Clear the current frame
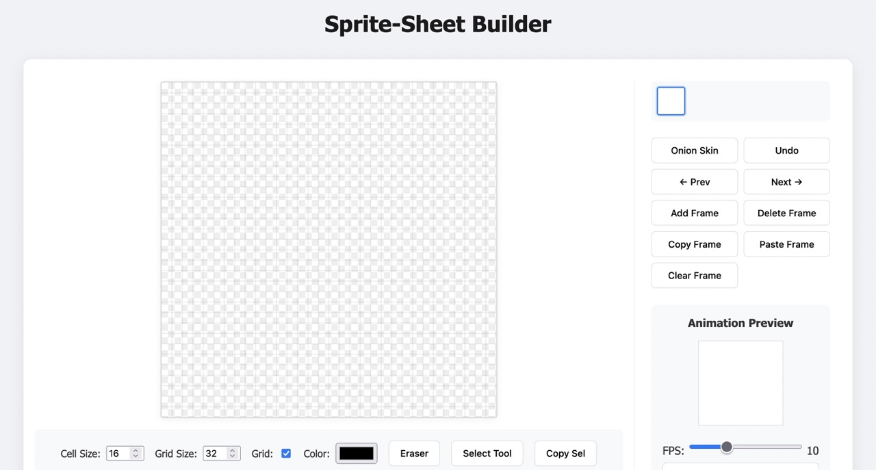The height and width of the screenshot is (470, 876). (694, 275)
